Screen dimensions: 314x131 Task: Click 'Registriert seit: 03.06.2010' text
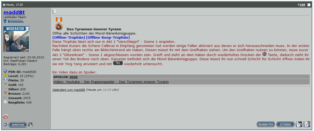(24, 57)
